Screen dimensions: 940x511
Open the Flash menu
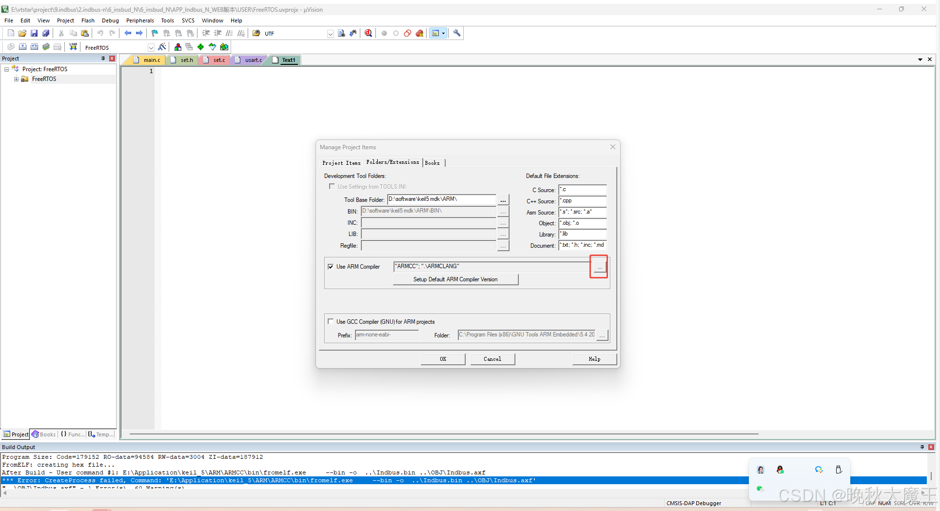pos(88,20)
